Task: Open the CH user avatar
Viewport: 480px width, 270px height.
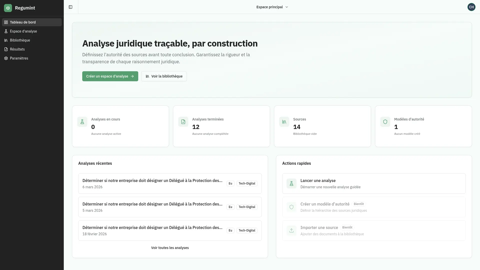Action: 471,7
